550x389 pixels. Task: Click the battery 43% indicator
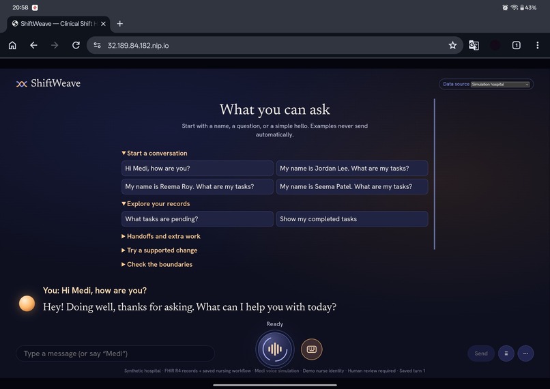tap(528, 8)
